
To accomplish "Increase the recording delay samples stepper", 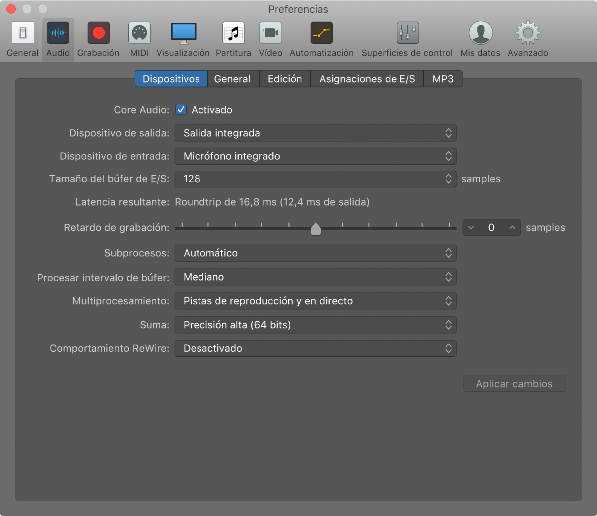I will (512, 228).
